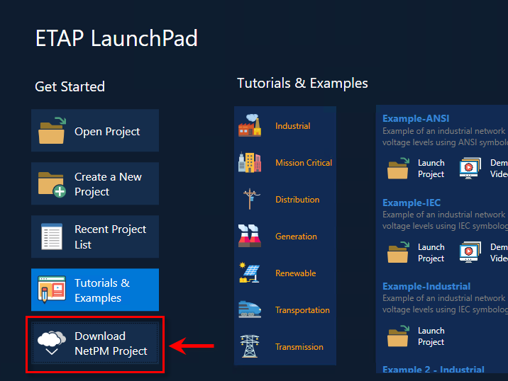
Task: Open the Recent Project List label
Action: tap(110, 237)
